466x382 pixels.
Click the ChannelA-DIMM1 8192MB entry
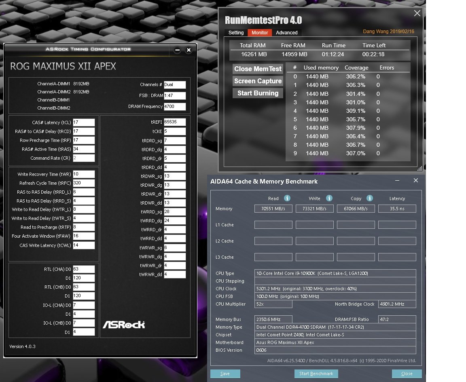(63, 84)
